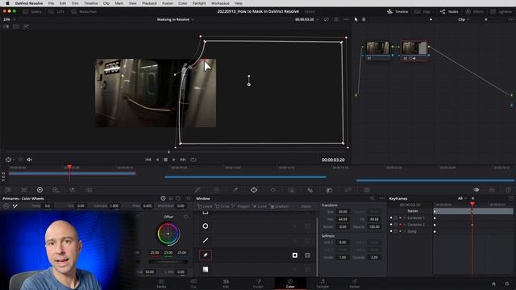This screenshot has height=290, width=516.
Task: Open the Power Window palette
Action: [x=254, y=190]
